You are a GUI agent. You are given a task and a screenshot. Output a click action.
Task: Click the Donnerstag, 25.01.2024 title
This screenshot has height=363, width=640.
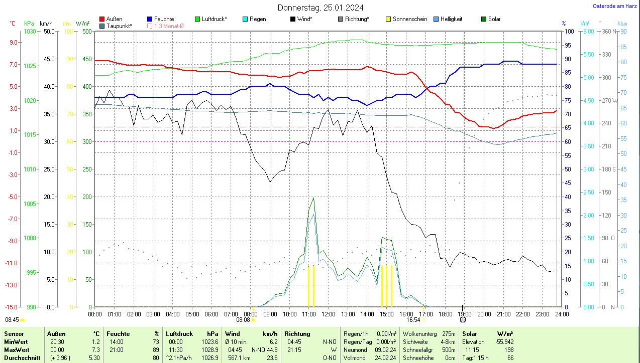click(x=321, y=8)
